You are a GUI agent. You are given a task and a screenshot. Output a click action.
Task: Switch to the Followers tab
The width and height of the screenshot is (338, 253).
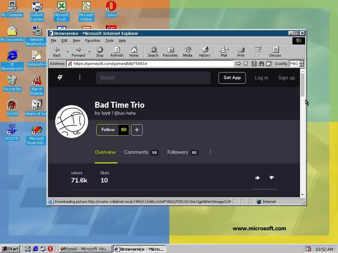pos(183,152)
